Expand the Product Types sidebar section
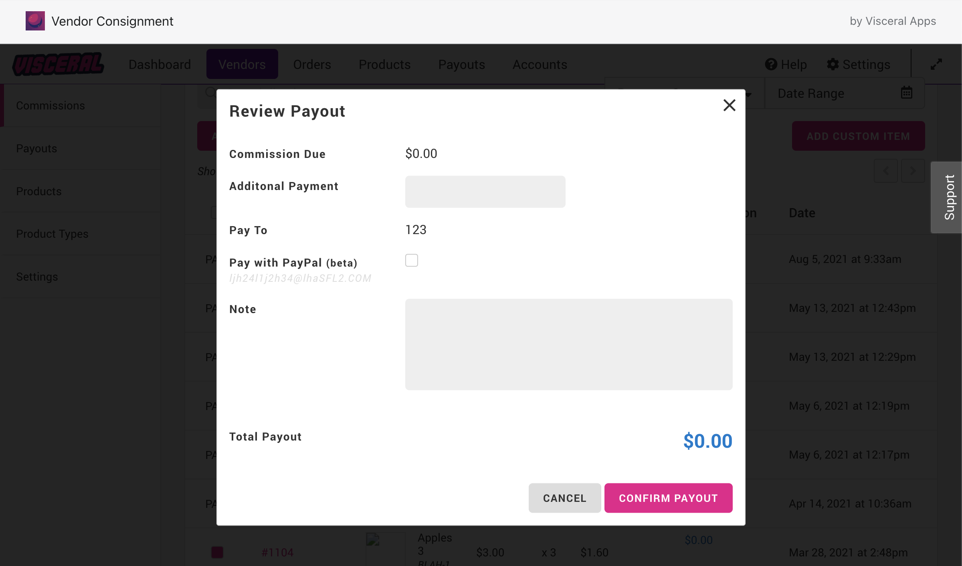Image resolution: width=962 pixels, height=566 pixels. (52, 234)
